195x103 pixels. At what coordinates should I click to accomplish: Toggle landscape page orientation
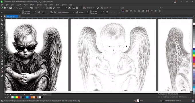[x=47, y=12]
